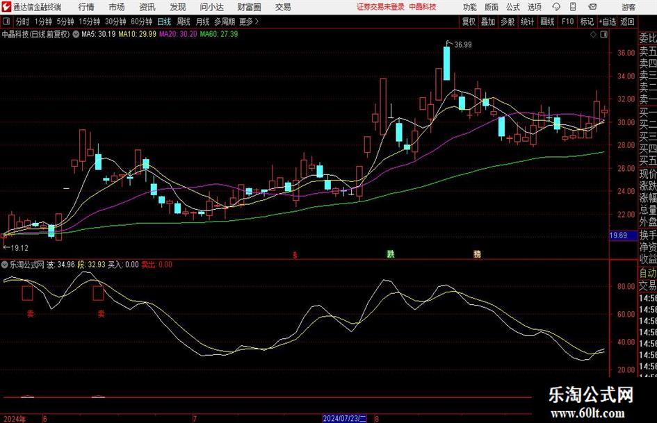The image size is (657, 423).
Task: Click the 36.99 high price marker
Action: click(462, 45)
